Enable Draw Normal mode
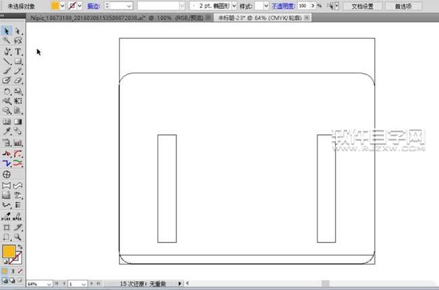Image resolution: width=439 pixels, height=290 pixels. pos(5,280)
